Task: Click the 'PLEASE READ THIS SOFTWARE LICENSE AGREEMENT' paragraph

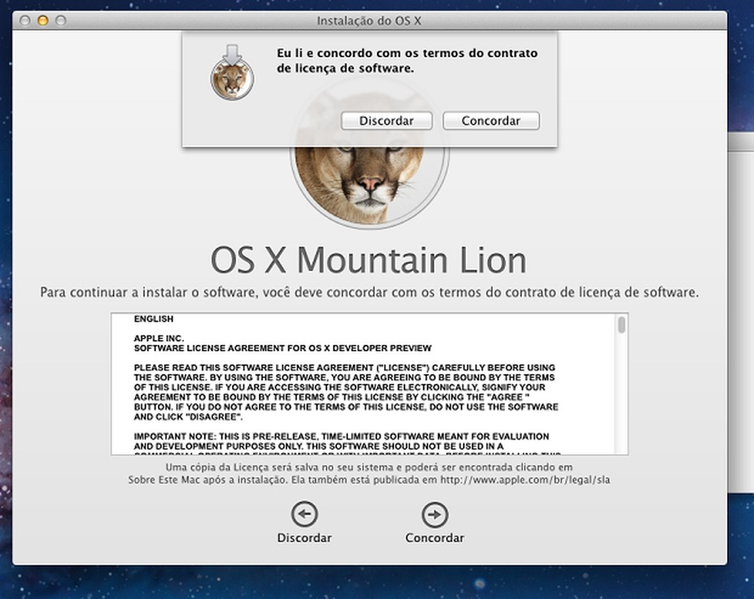Action: (346, 392)
